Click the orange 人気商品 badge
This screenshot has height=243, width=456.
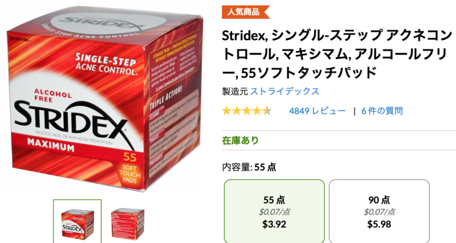tap(246, 12)
